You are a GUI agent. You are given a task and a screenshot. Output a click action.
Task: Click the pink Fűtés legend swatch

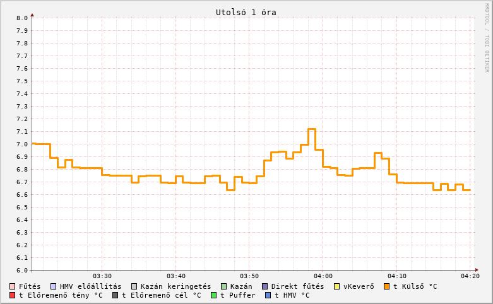(13, 286)
